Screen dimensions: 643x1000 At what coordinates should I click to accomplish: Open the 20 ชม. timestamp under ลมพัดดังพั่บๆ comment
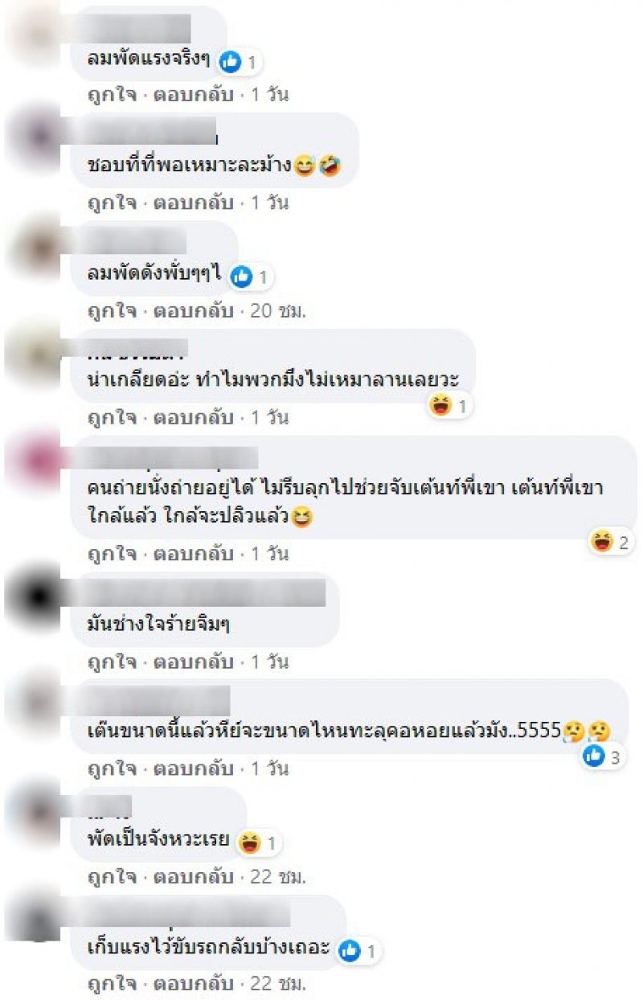coord(278,310)
